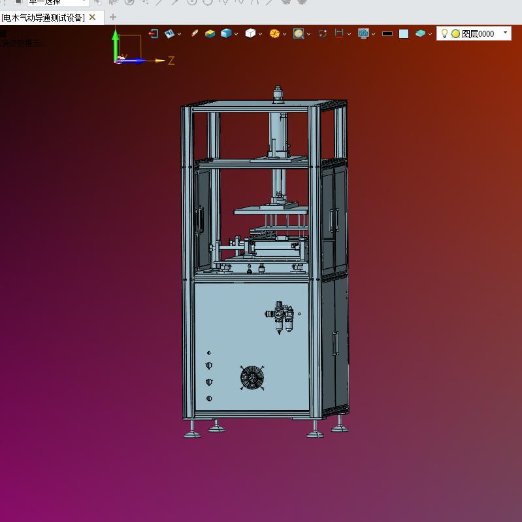Expand the blue cube display mode dropdown
Image resolution: width=522 pixels, height=522 pixels.
point(236,34)
